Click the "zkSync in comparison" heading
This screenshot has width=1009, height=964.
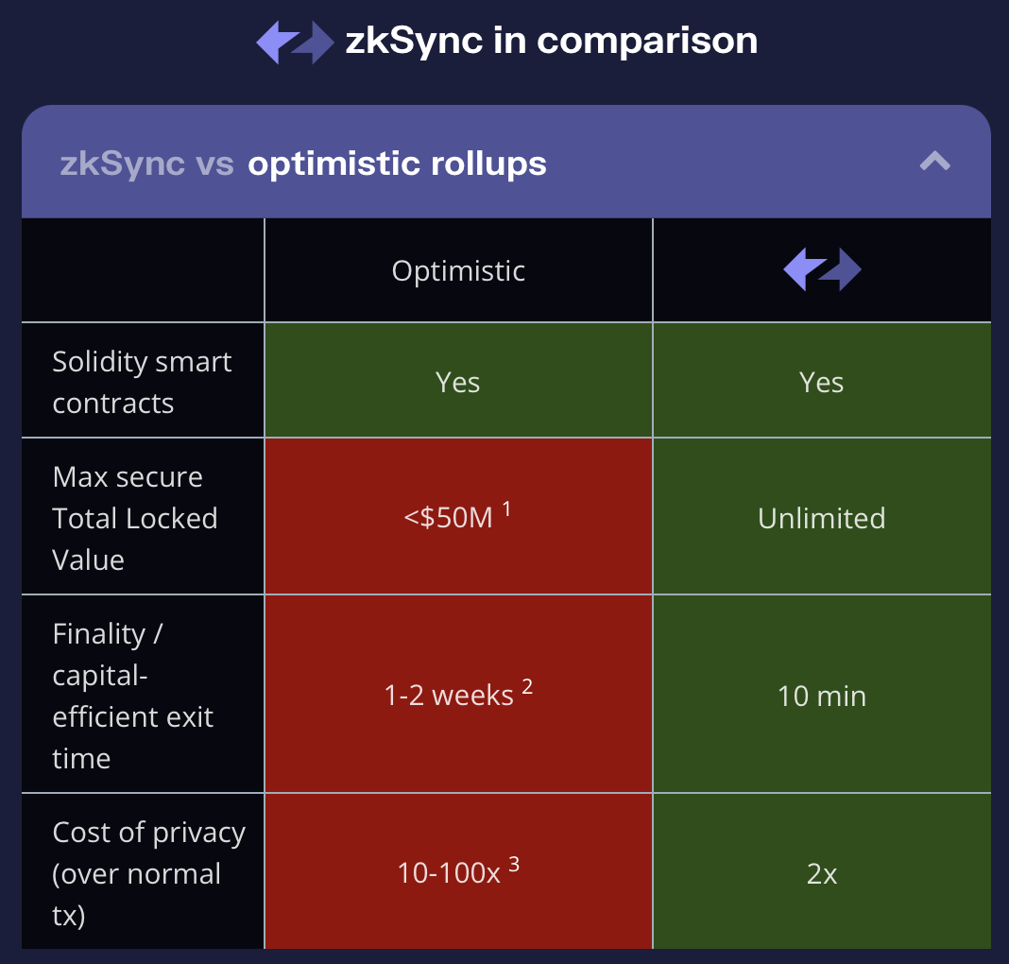551,41
